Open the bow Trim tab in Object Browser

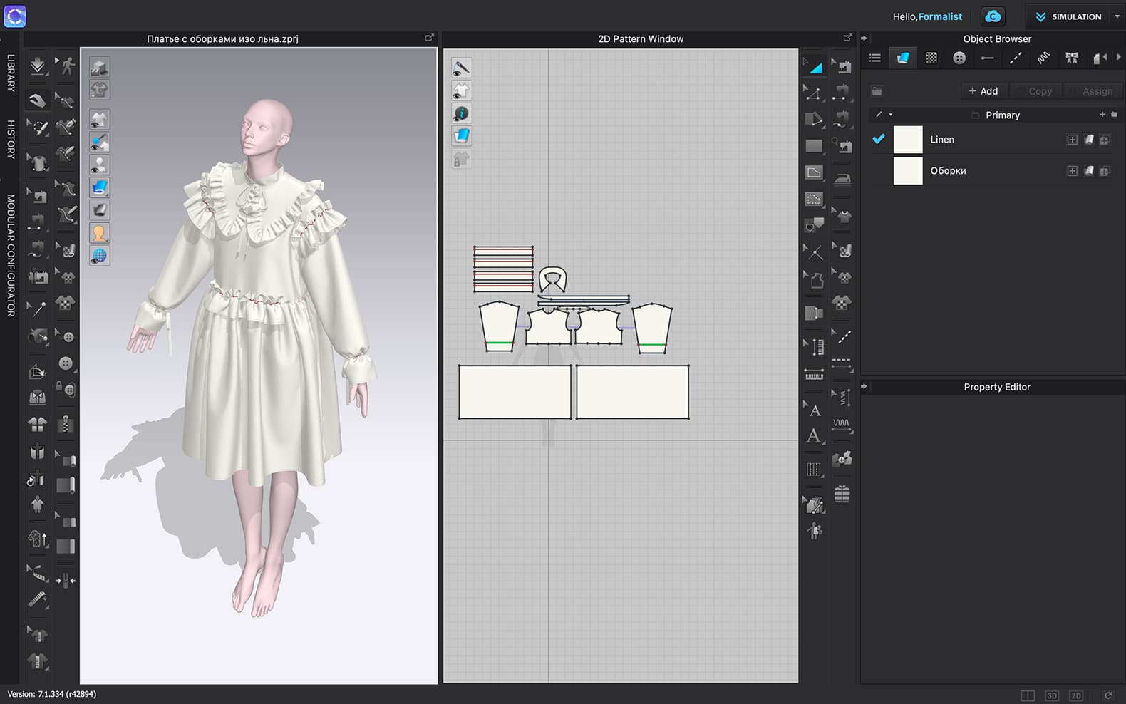[1071, 58]
